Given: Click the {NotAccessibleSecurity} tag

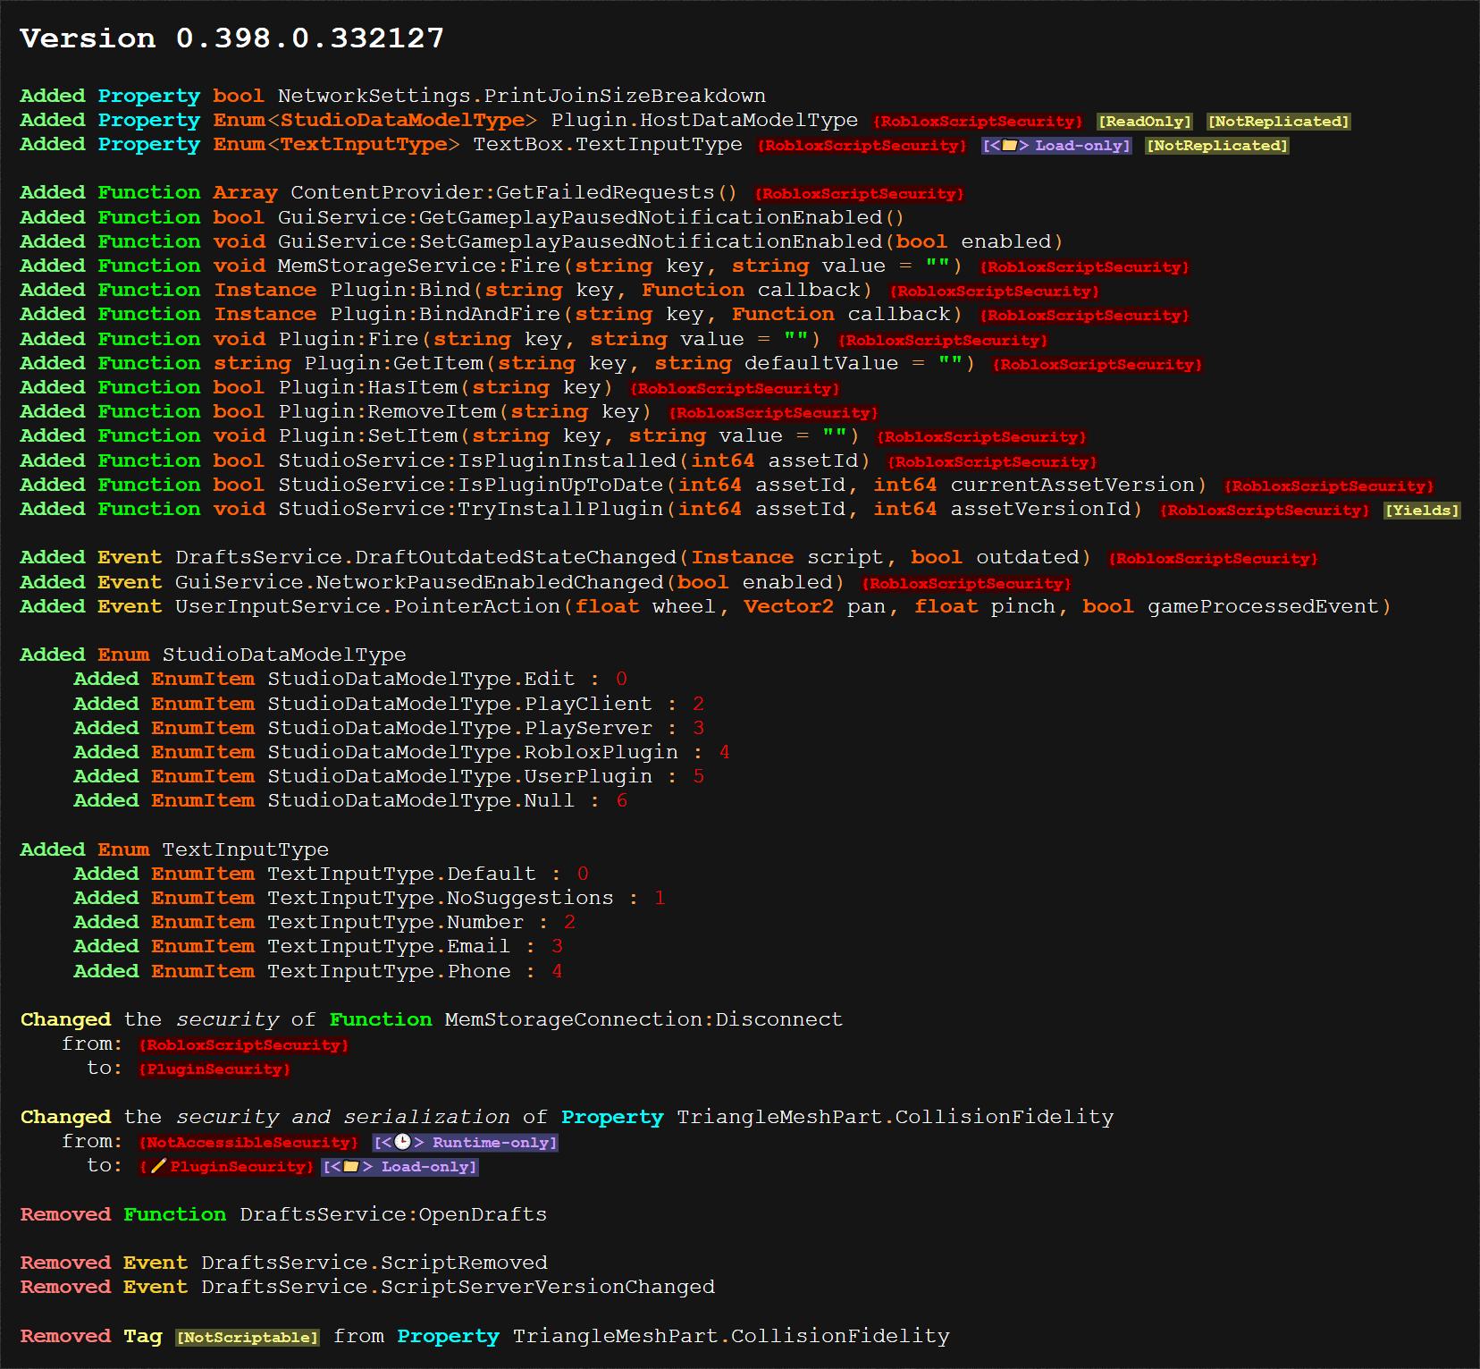Looking at the screenshot, I should (248, 1142).
